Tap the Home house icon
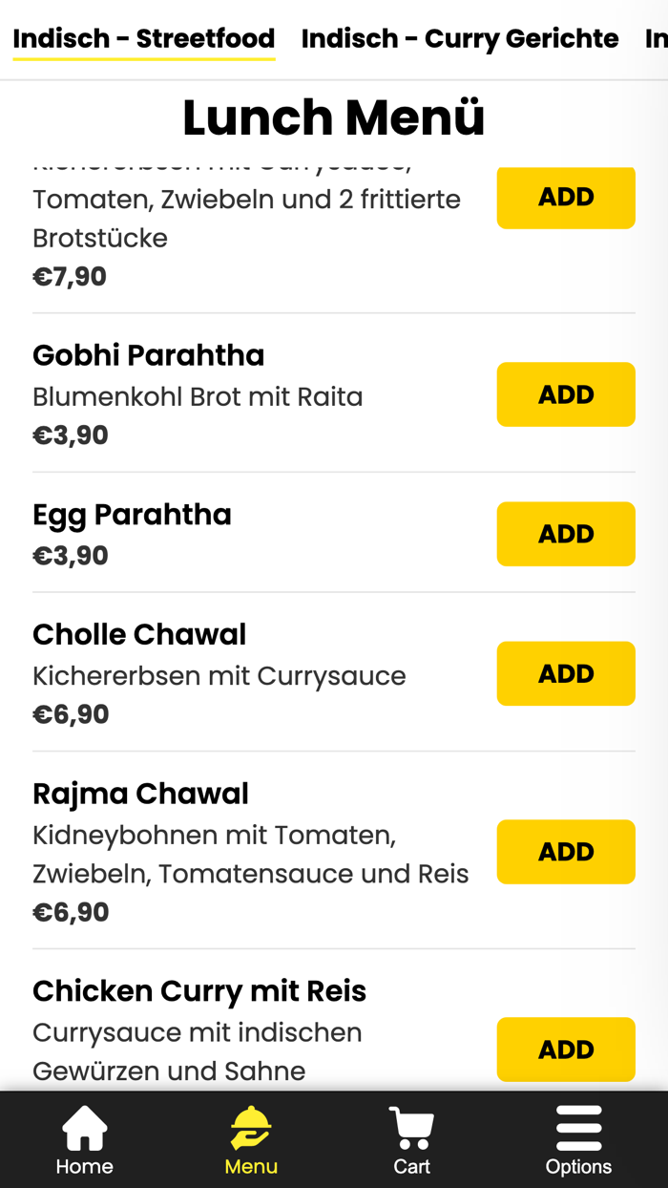 [84, 1129]
